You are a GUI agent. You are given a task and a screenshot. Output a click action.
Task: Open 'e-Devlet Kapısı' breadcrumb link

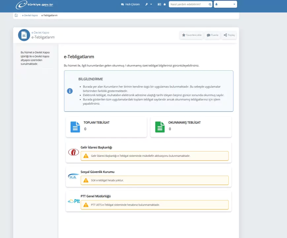click(29, 15)
